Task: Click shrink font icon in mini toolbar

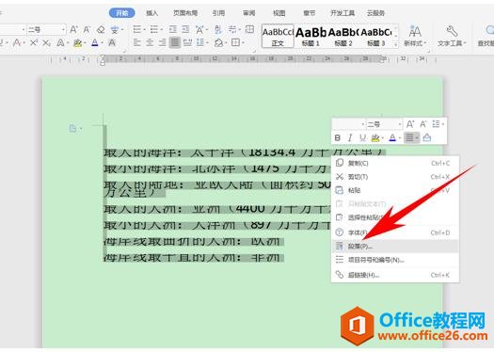Action: pos(423,124)
